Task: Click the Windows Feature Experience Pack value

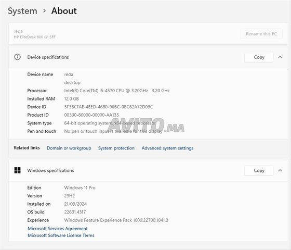Action: tap(116, 220)
